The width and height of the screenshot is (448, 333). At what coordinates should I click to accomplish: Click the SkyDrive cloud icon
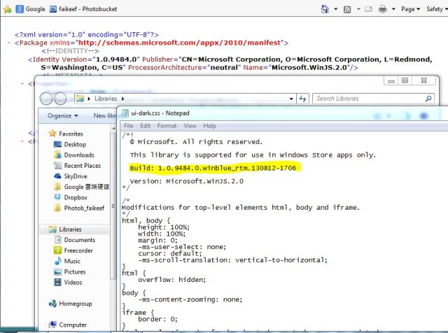[57, 176]
